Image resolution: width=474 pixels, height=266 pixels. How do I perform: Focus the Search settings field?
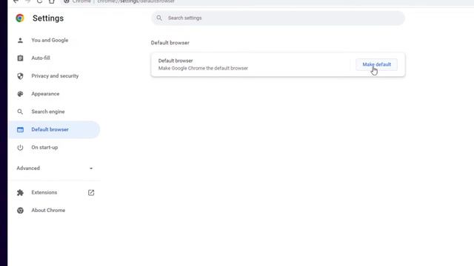click(278, 18)
